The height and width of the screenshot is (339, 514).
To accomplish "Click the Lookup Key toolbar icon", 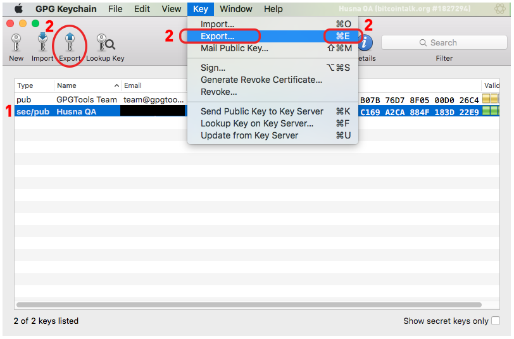I will click(x=105, y=43).
